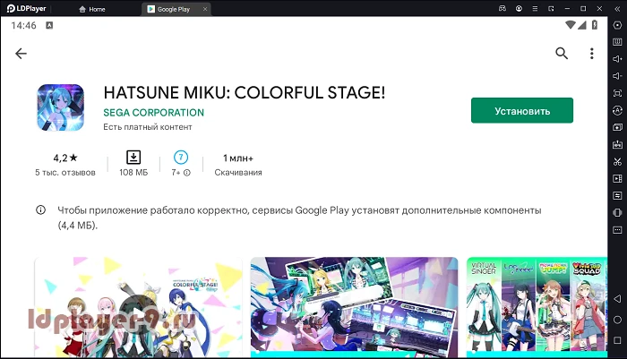Collapse the LDPlayer side toolbar
Image resolution: width=627 pixels, height=359 pixels.
click(x=617, y=8)
